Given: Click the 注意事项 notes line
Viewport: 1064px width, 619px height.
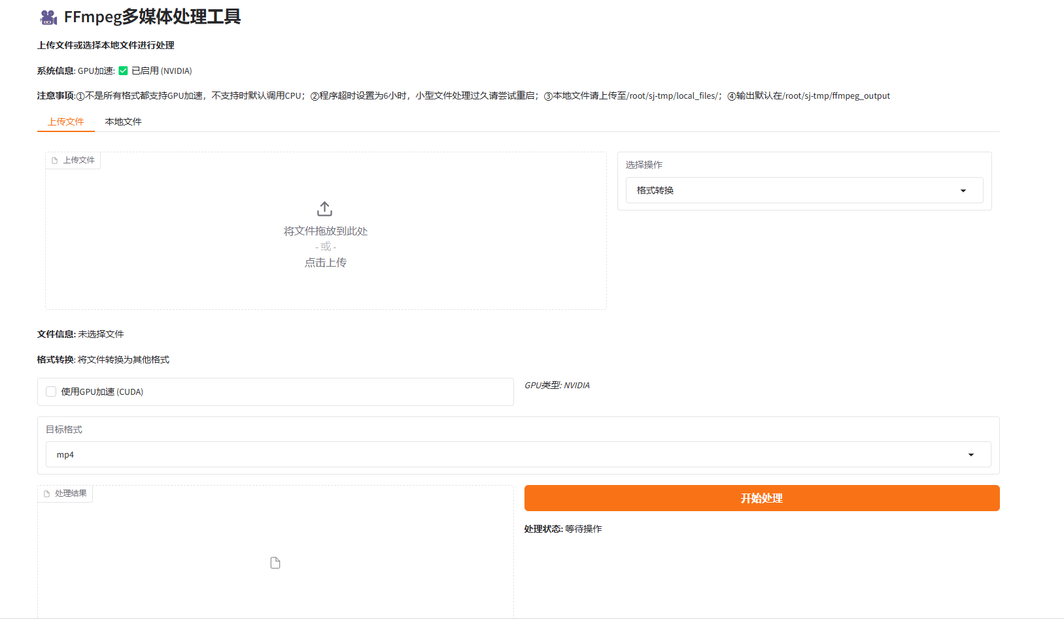Looking at the screenshot, I should [464, 95].
